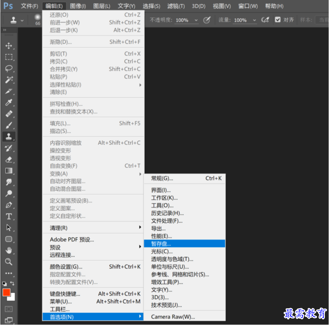Select the Zoom magnifier tool
The image size is (329, 325).
click(9, 262)
